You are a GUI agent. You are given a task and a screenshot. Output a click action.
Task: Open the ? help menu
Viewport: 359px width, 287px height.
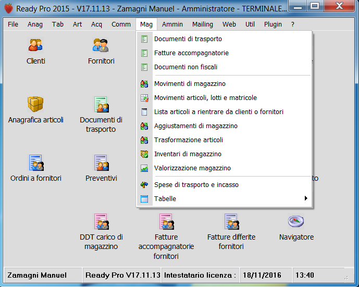(293, 24)
